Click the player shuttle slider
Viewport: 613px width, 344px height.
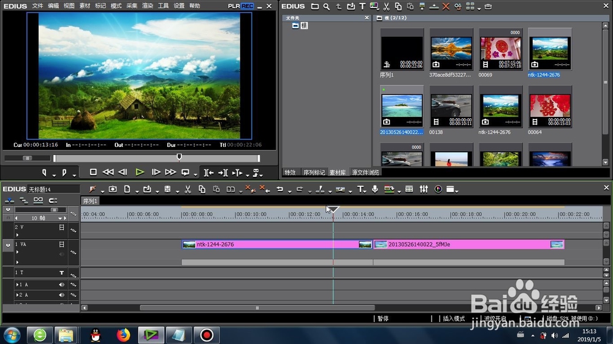click(x=28, y=158)
